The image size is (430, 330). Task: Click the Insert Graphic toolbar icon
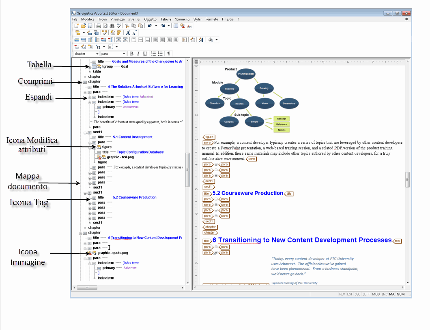tap(183, 26)
